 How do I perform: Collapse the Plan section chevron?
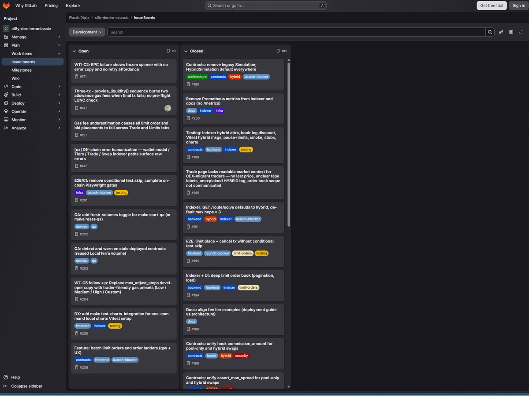(x=59, y=45)
